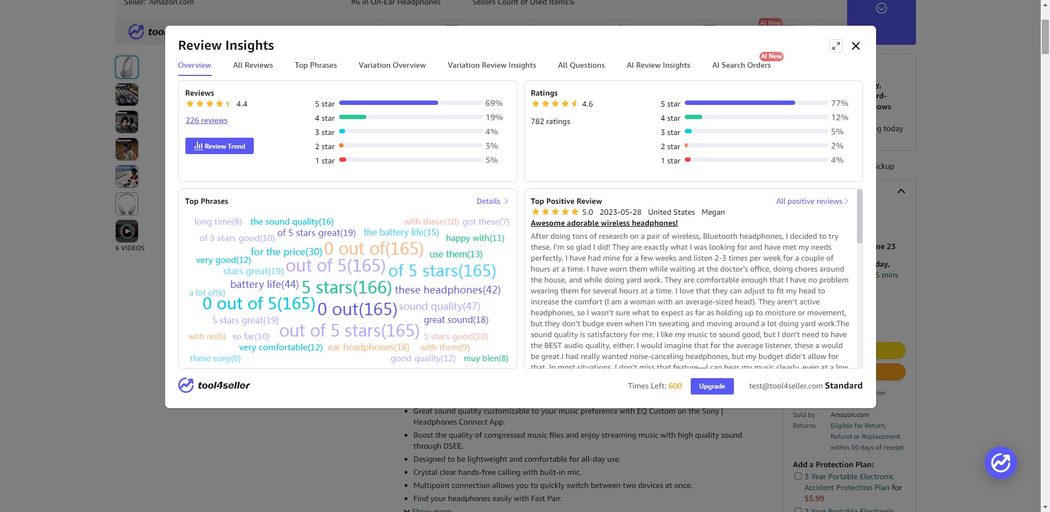Select the fifth product thumbnail

pos(127,176)
